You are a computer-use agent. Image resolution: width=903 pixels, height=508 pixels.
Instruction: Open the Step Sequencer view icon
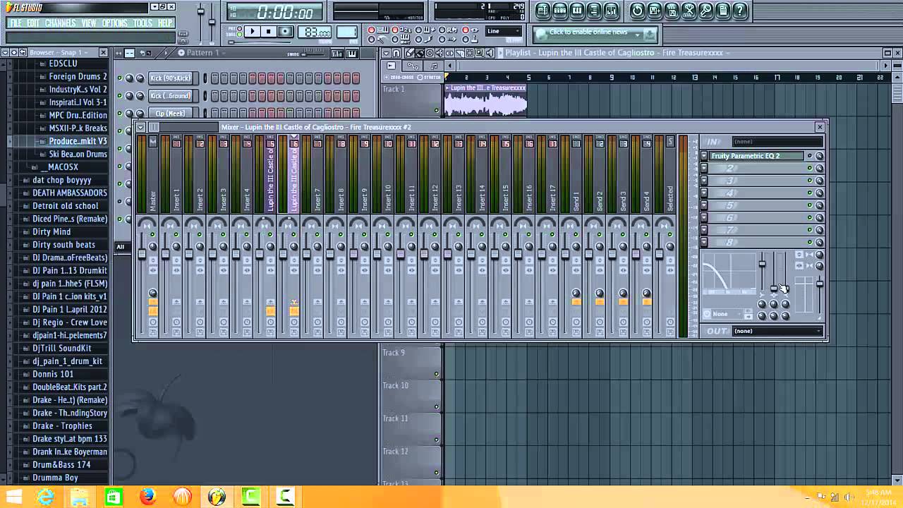559,11
